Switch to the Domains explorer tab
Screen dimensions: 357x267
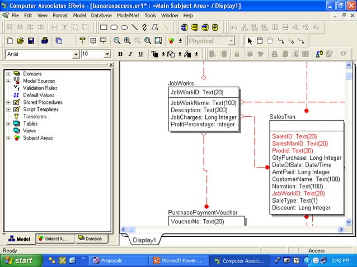(x=92, y=239)
